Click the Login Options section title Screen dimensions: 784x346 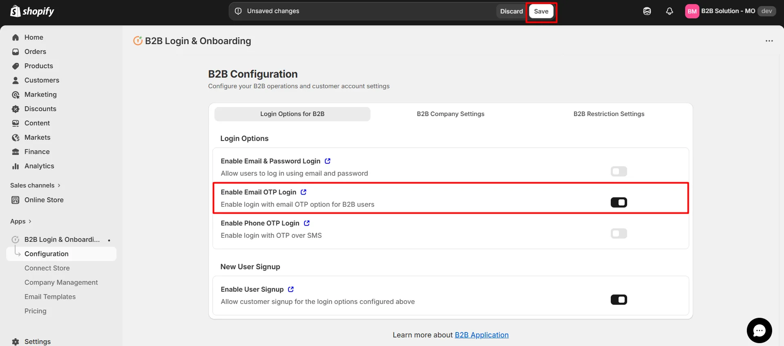point(244,138)
